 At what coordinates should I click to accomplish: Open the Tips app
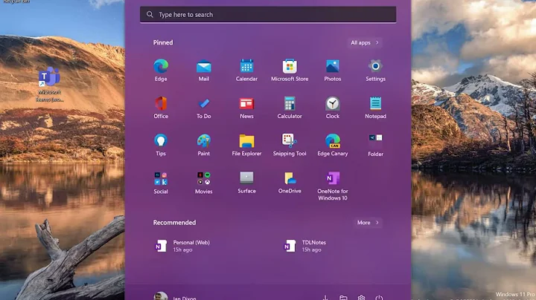pyautogui.click(x=161, y=145)
